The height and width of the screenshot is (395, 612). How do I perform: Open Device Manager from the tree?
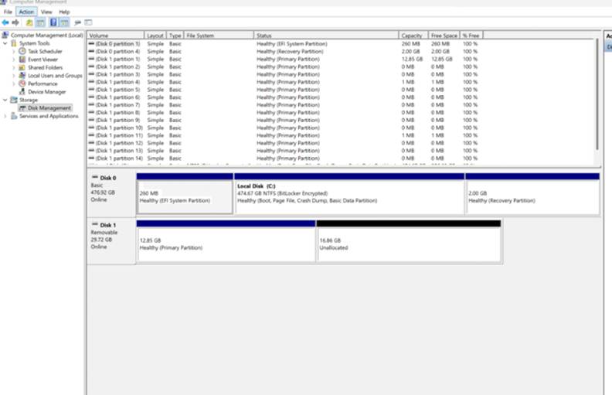46,92
